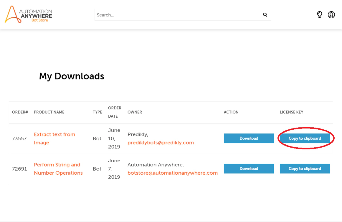Click the ORDER DATE column header

[x=115, y=112]
